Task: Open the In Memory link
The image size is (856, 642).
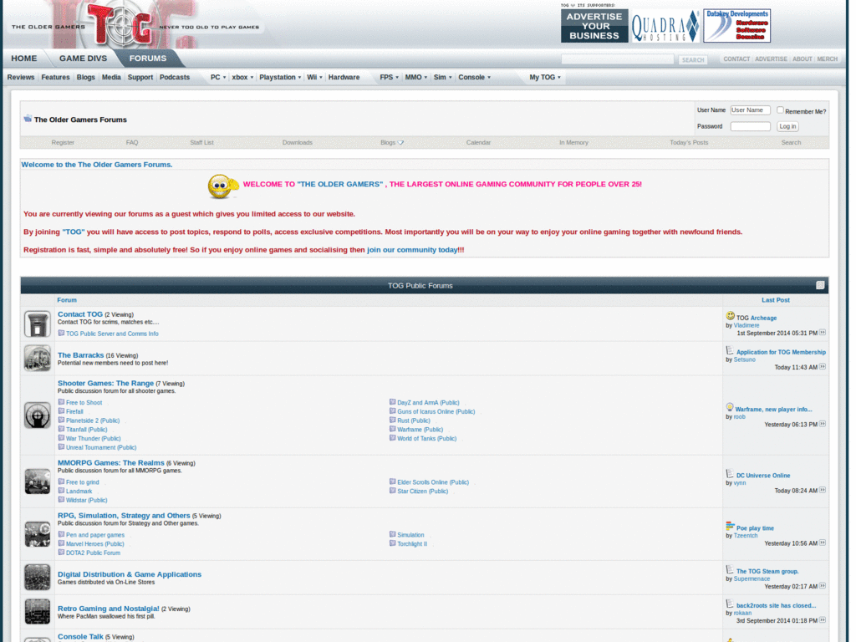Action: point(573,142)
